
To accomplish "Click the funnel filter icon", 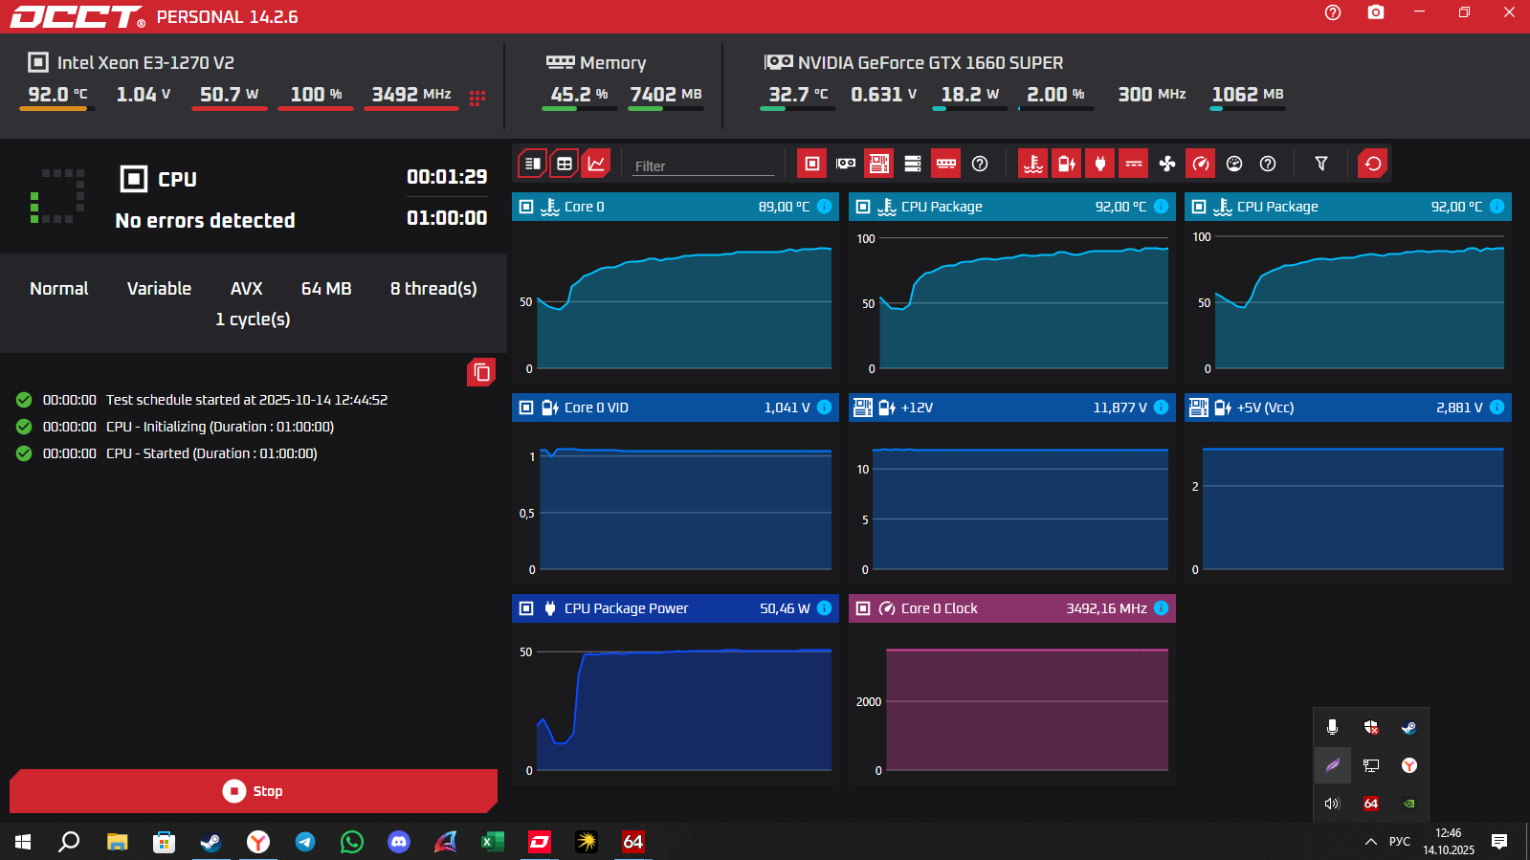I will 1321,164.
